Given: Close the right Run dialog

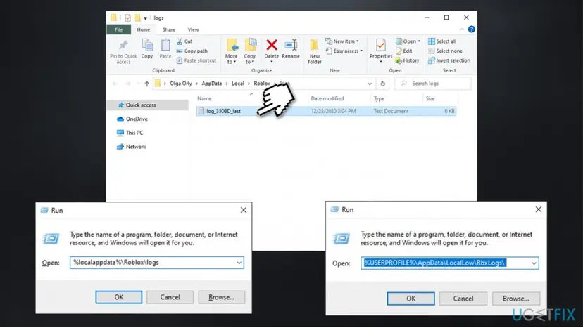Looking at the screenshot, I should (539, 209).
